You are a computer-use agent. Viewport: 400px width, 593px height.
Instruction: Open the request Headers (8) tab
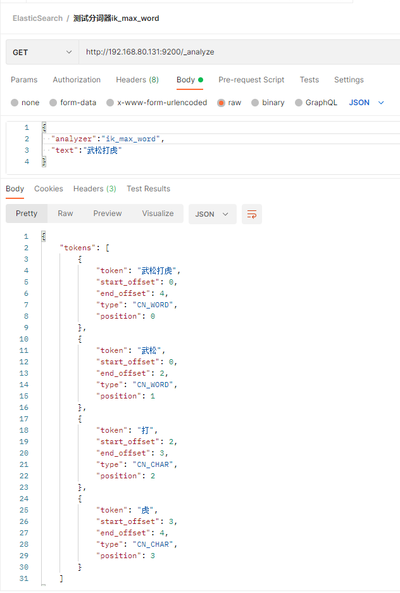tap(137, 80)
